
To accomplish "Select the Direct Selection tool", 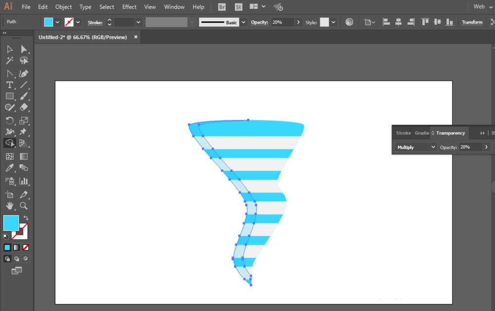I will click(23, 49).
